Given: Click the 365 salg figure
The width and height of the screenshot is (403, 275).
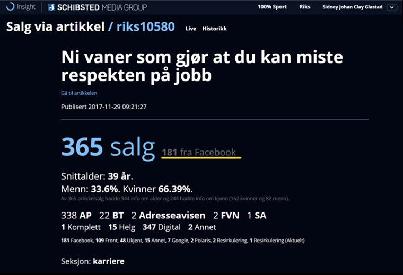Looking at the screenshot, I should tap(108, 148).
